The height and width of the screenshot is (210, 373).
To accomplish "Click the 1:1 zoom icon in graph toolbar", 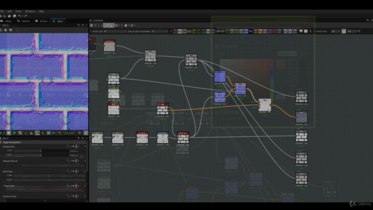I will (x=95, y=25).
